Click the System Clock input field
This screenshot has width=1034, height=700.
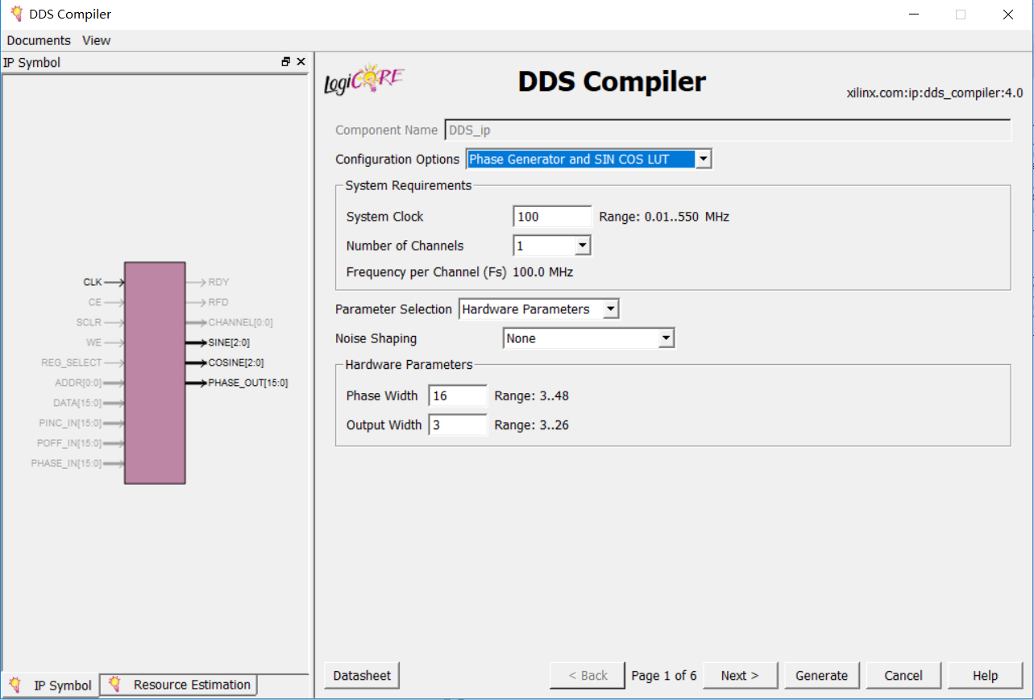pos(551,216)
